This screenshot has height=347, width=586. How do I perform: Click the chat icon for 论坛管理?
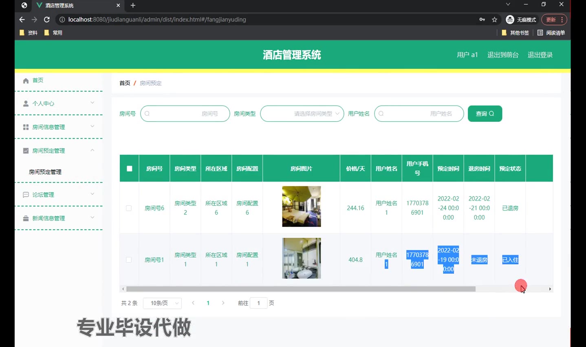click(x=26, y=195)
